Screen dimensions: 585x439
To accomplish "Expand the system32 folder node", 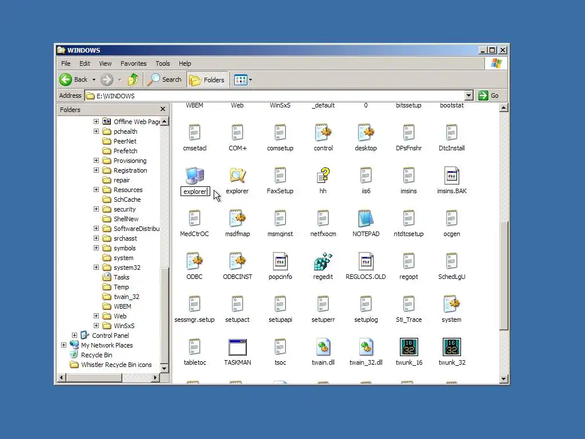I will [x=96, y=268].
